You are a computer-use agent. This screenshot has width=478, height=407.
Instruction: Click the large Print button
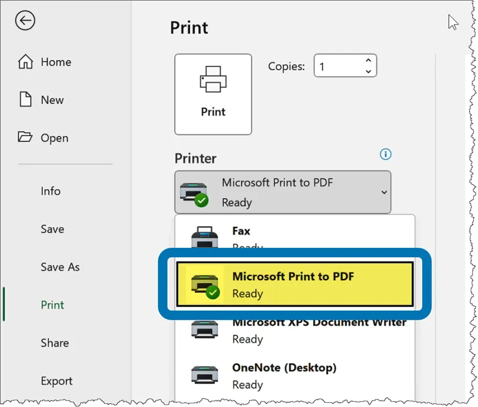(213, 94)
